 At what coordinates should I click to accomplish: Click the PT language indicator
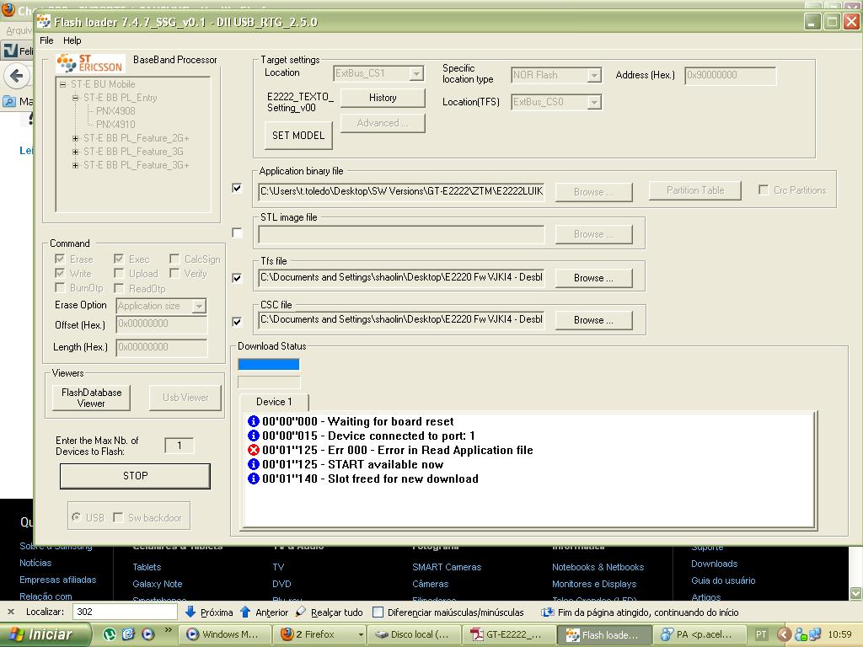coord(761,635)
